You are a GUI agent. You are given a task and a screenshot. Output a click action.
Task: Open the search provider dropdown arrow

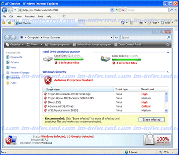tap(175, 10)
